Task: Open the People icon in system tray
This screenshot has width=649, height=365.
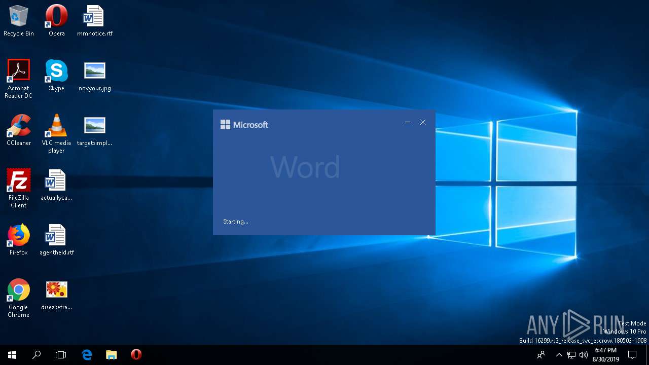Action: tap(542, 355)
